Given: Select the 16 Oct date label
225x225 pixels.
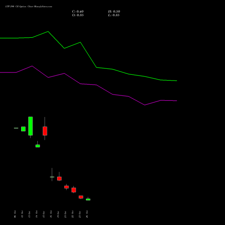Looking at the screenshot, I should (x=51, y=214).
